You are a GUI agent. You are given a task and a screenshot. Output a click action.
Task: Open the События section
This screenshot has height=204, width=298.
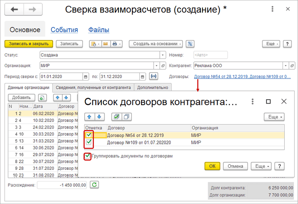pos(64,30)
